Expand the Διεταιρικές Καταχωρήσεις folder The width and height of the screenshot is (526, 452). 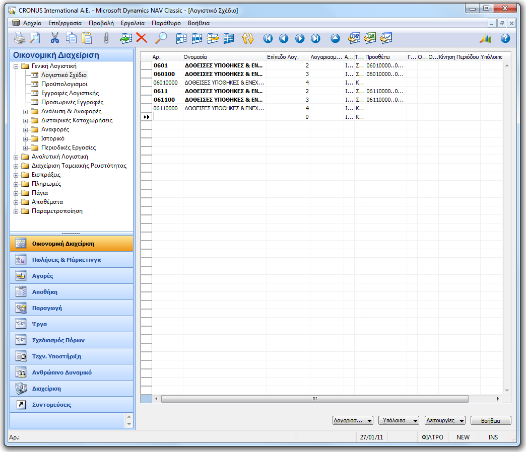point(25,121)
